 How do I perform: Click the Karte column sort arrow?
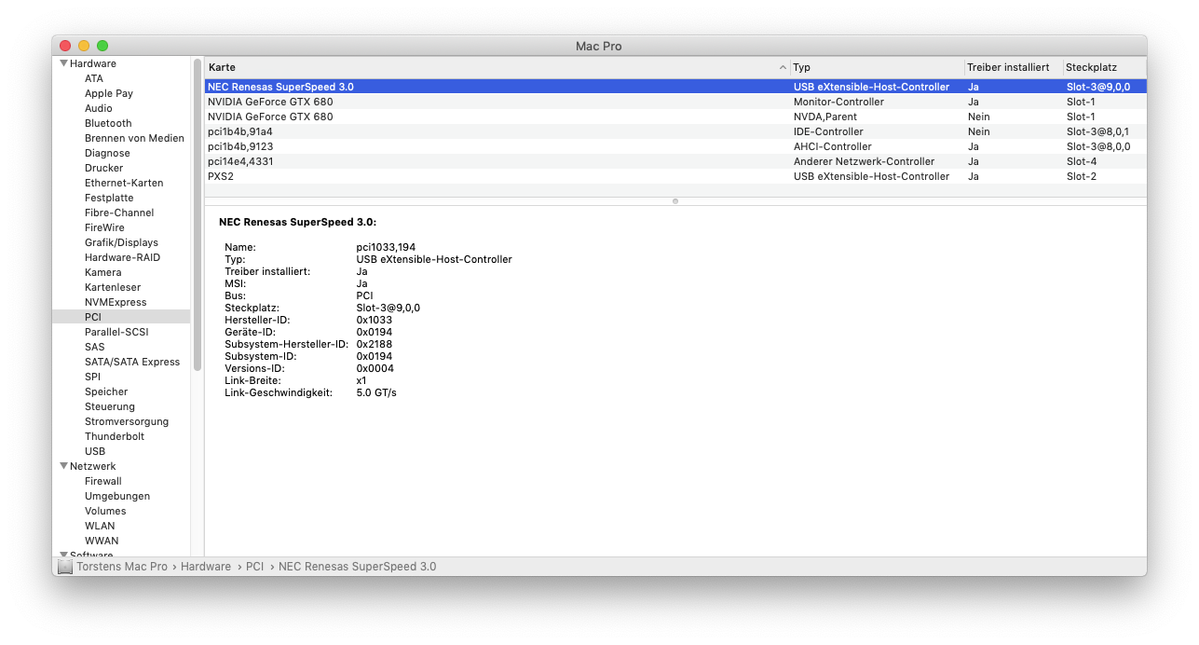coord(783,68)
